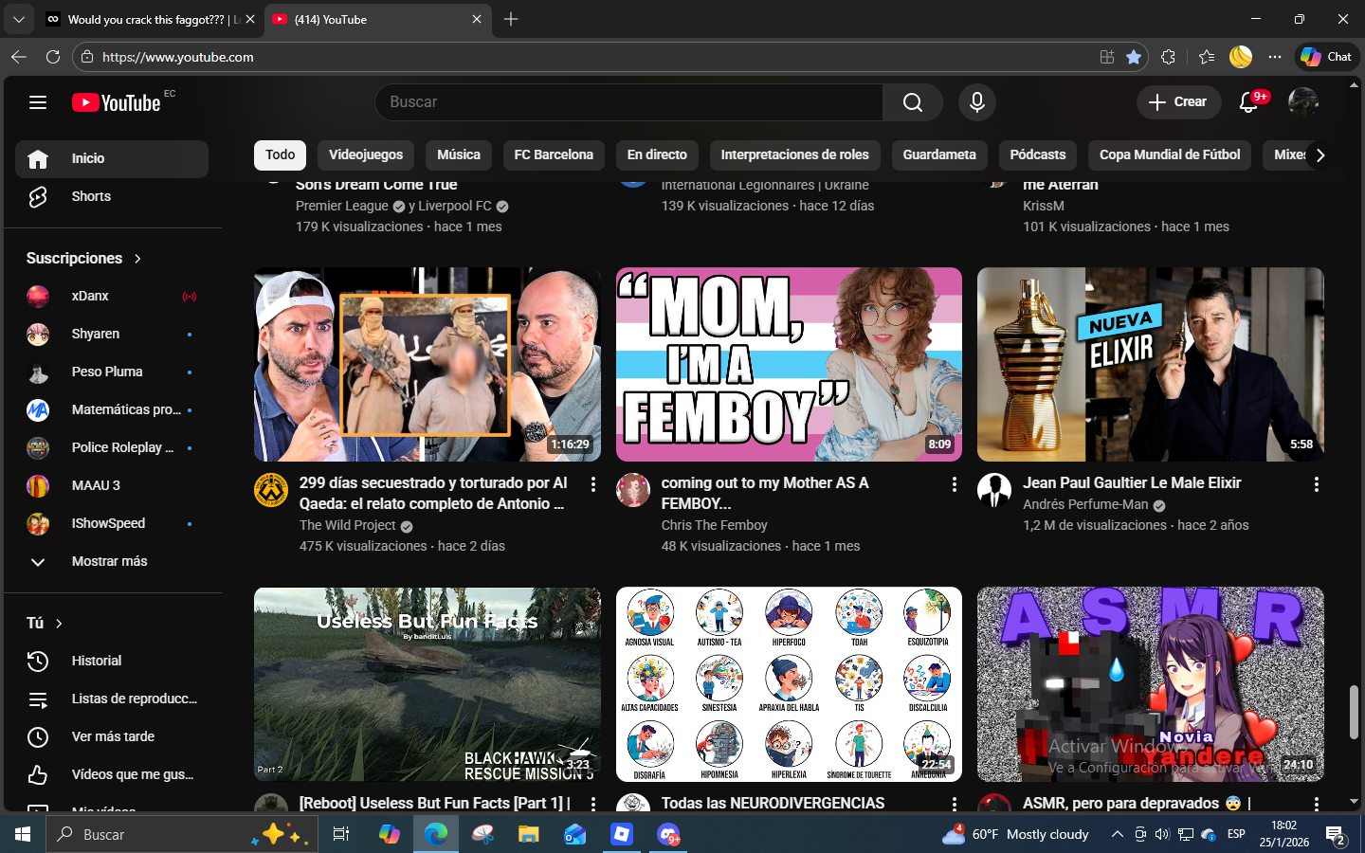Switch to the 'Would you crack' browser tab
The width and height of the screenshot is (1365, 853).
tap(152, 19)
